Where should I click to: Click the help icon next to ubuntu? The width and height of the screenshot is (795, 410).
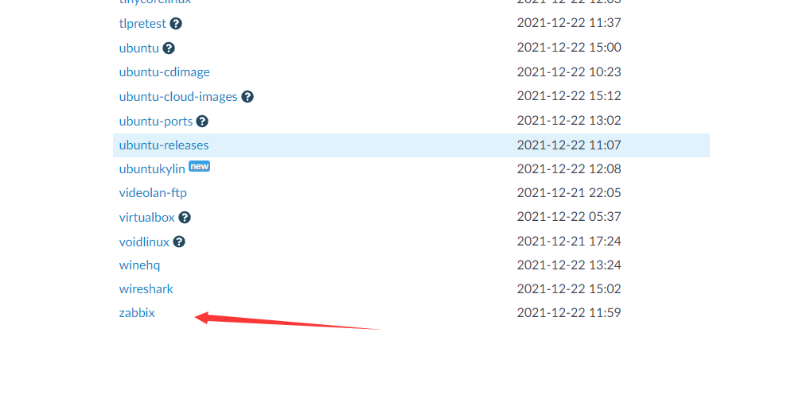169,48
